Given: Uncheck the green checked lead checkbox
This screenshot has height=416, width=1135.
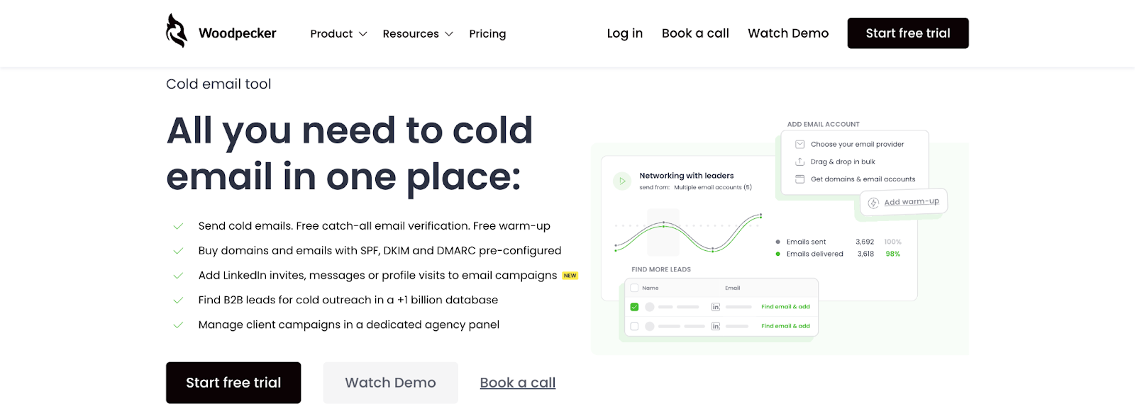Looking at the screenshot, I should click(x=634, y=307).
